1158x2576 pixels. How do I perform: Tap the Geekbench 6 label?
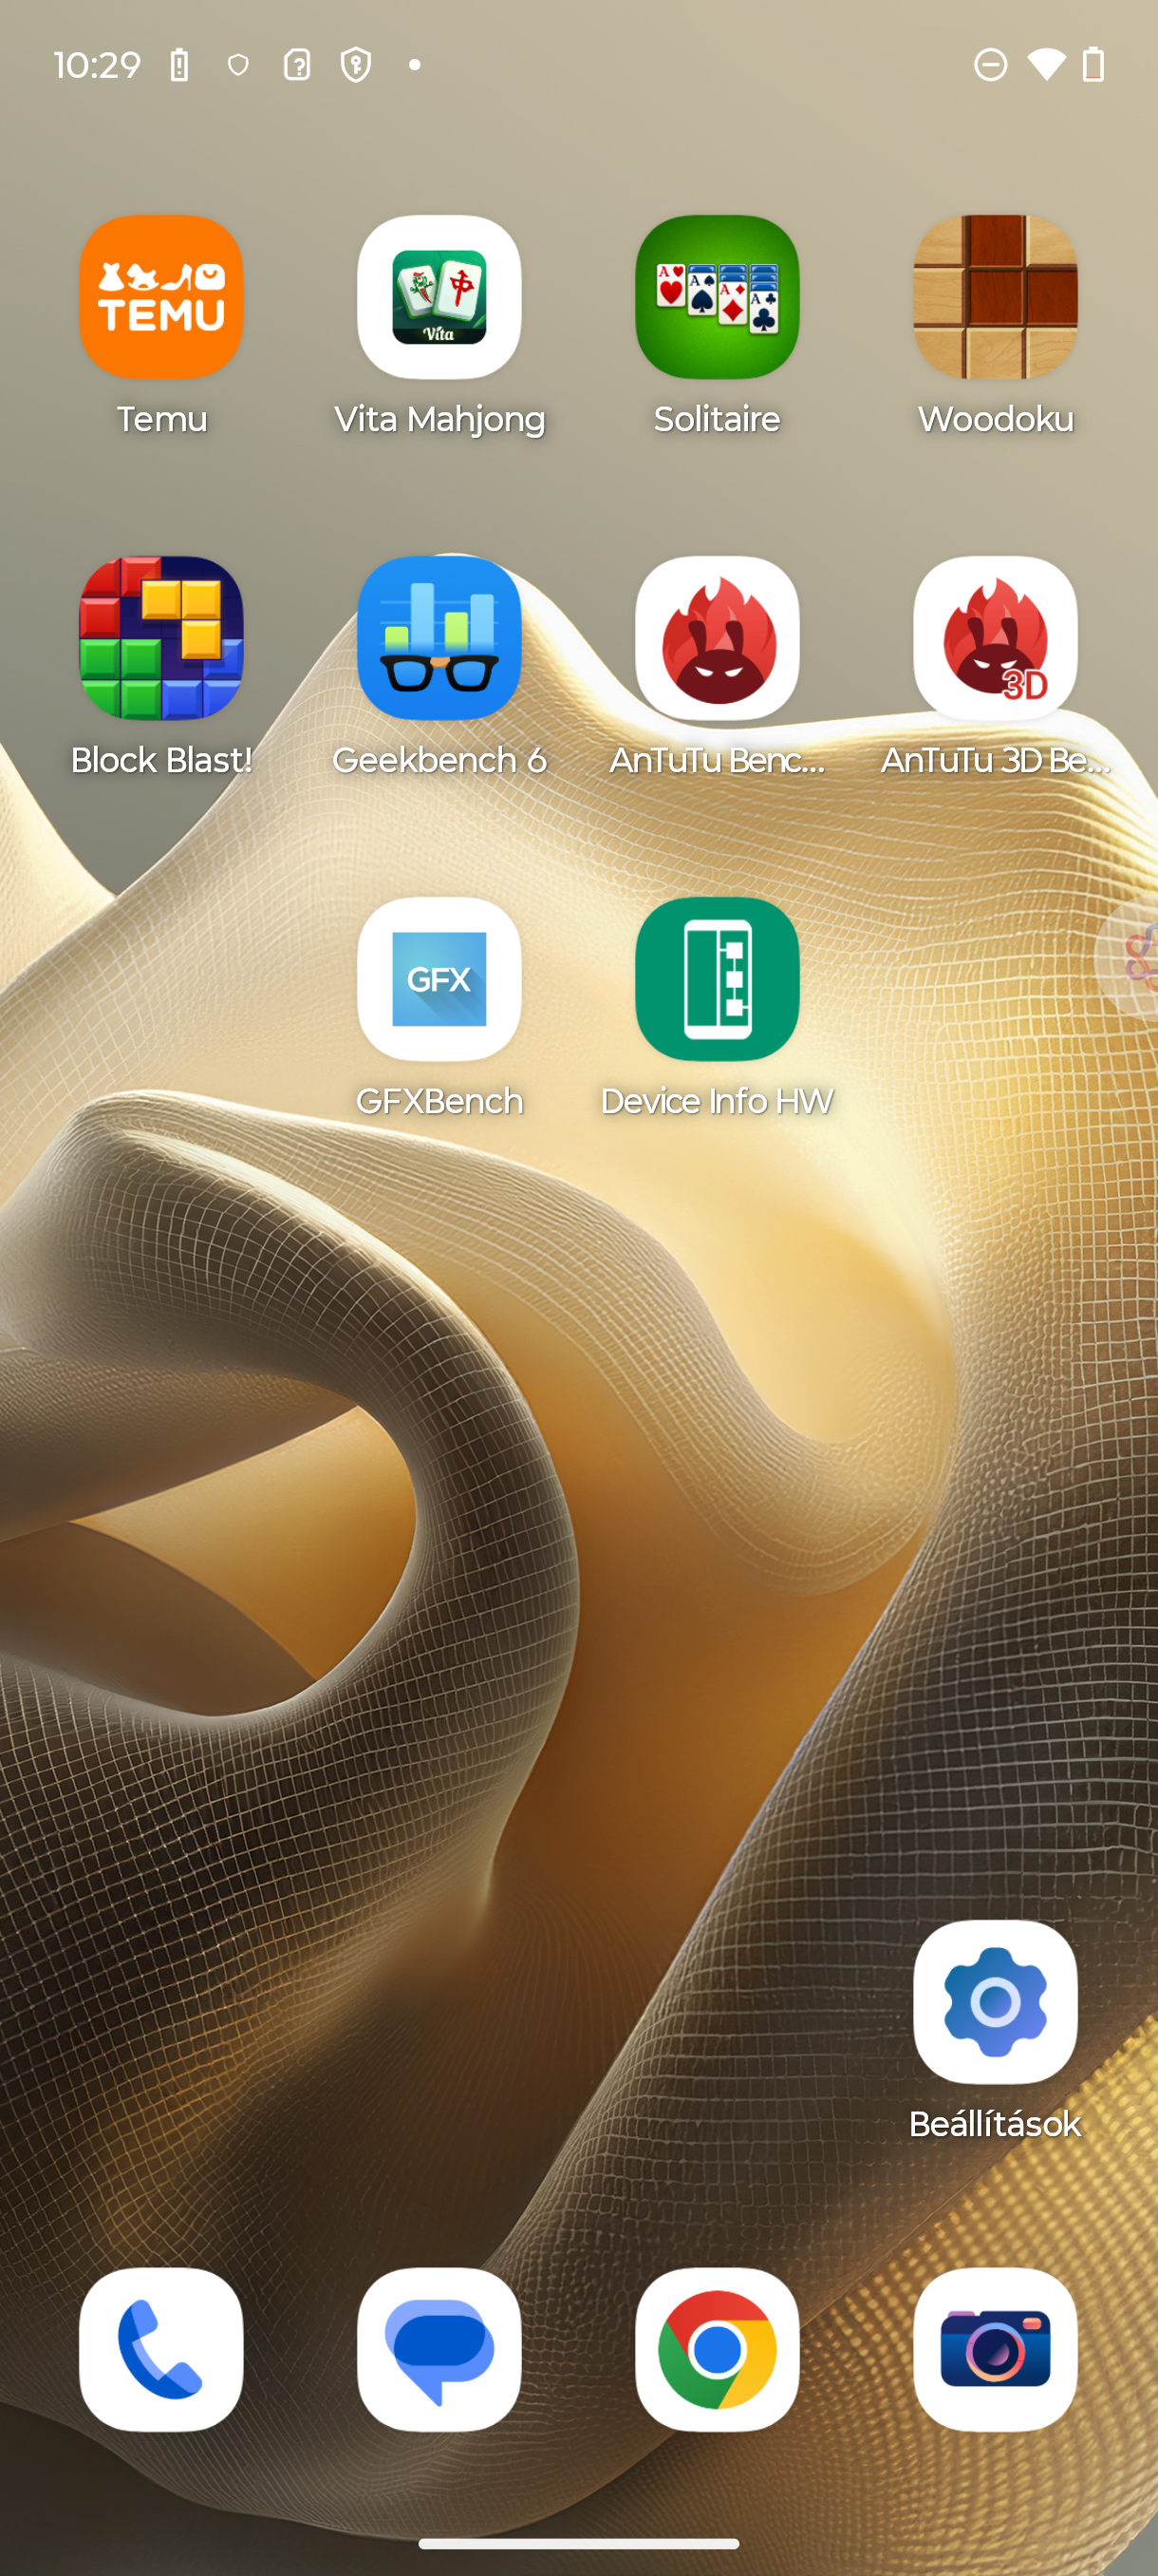[439, 760]
